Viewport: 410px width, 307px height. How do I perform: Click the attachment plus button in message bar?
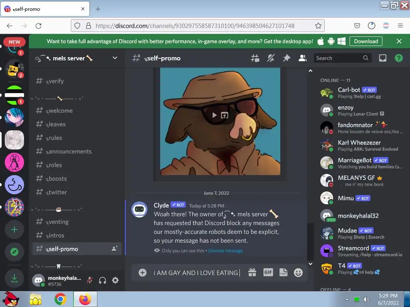pos(143,273)
